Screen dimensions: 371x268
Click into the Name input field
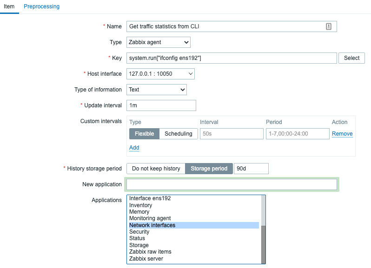(x=232, y=26)
